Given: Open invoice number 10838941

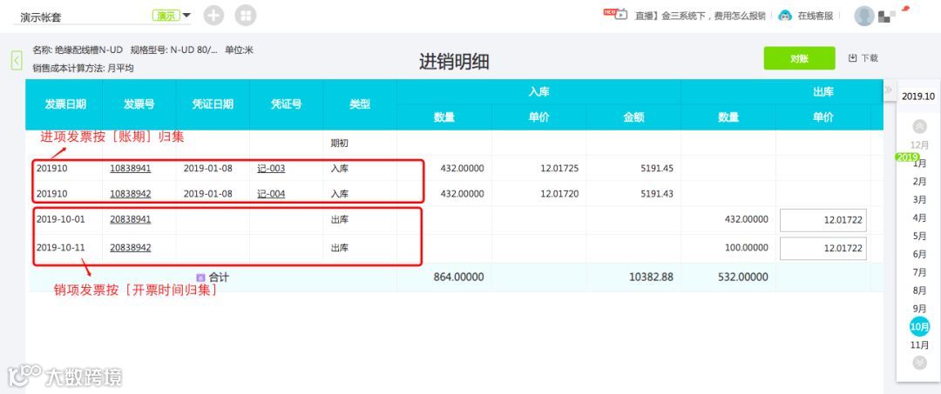Looking at the screenshot, I should click(x=130, y=169).
